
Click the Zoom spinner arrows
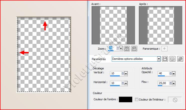(x=118, y=48)
